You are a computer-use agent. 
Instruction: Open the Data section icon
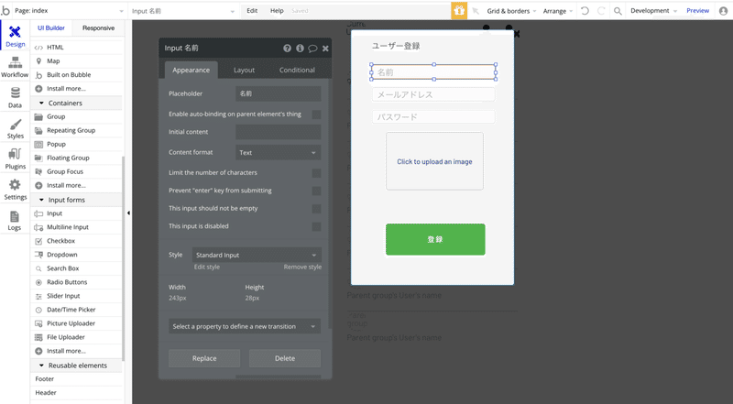tap(15, 93)
